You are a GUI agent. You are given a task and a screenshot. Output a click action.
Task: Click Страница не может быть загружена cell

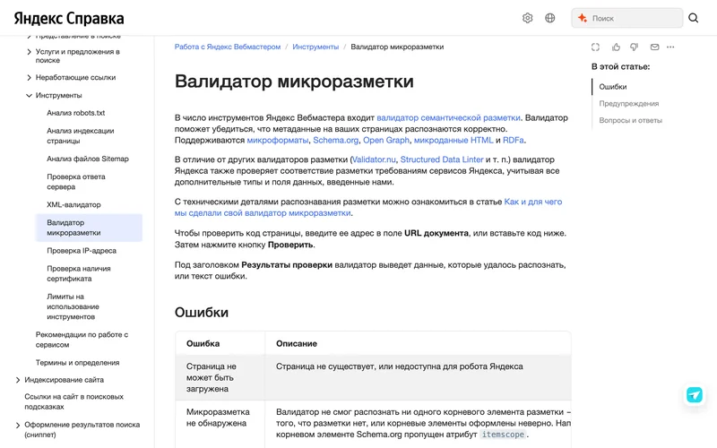click(x=220, y=377)
